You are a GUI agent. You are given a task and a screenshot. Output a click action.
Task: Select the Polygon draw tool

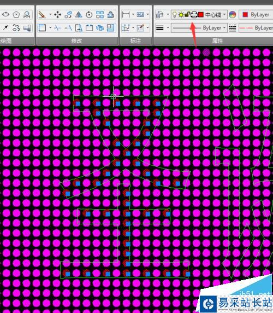click(x=16, y=15)
